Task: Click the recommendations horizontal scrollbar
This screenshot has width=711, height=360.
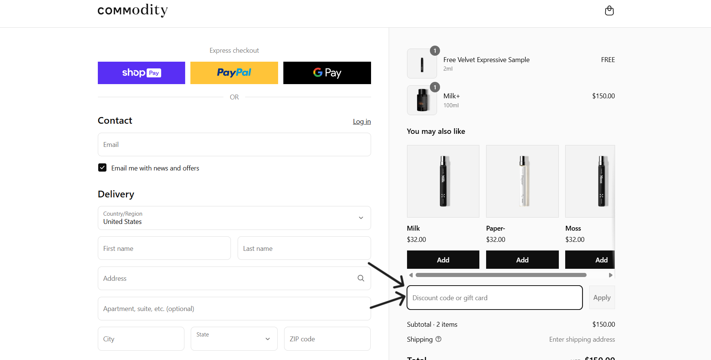Action: pos(501,275)
